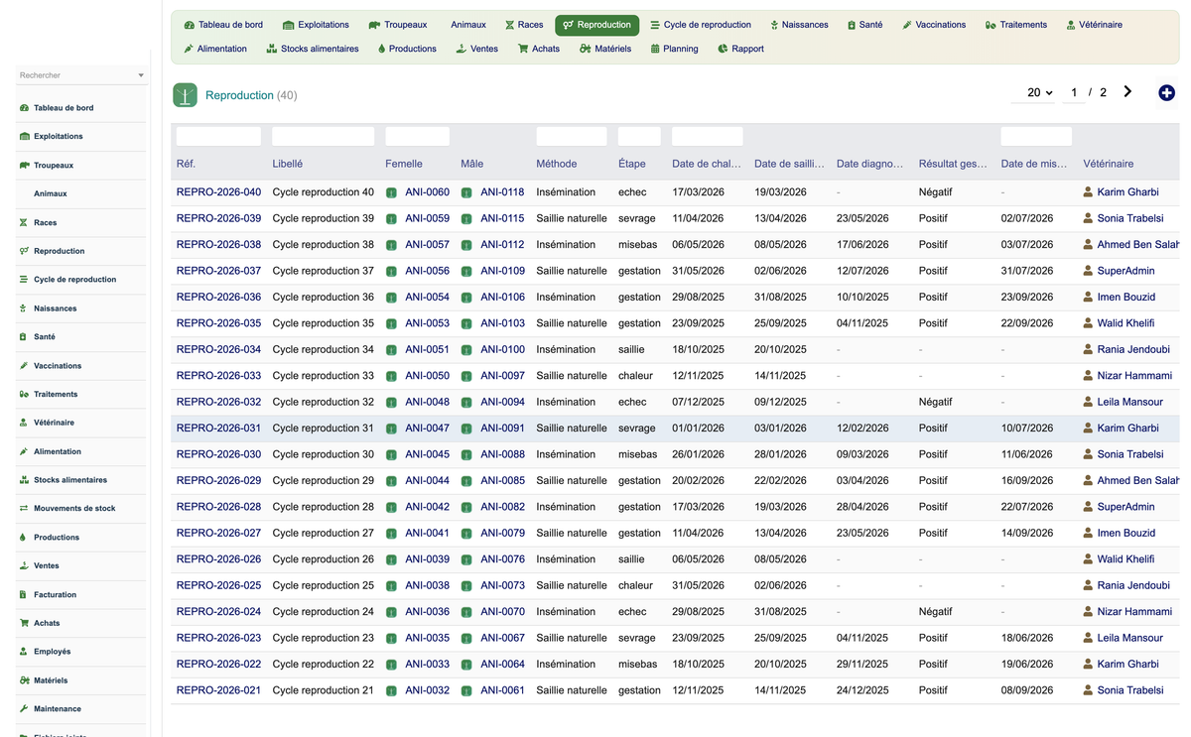
Task: Open Stocks alimentaires in sidebar
Action: (x=70, y=480)
